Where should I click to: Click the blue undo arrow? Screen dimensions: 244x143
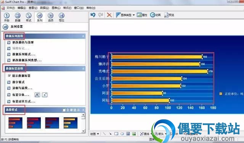click(x=93, y=15)
